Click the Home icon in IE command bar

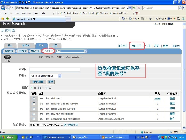[123, 19]
